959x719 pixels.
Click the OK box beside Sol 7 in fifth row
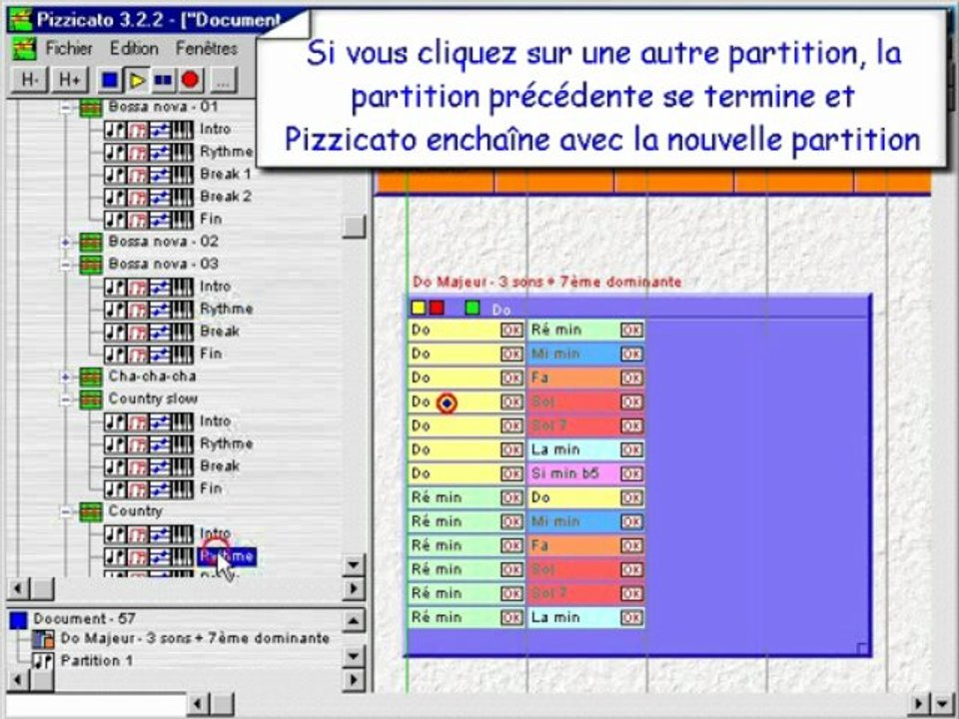click(631, 426)
